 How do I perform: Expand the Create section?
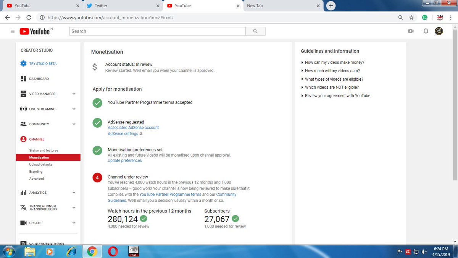(x=74, y=223)
